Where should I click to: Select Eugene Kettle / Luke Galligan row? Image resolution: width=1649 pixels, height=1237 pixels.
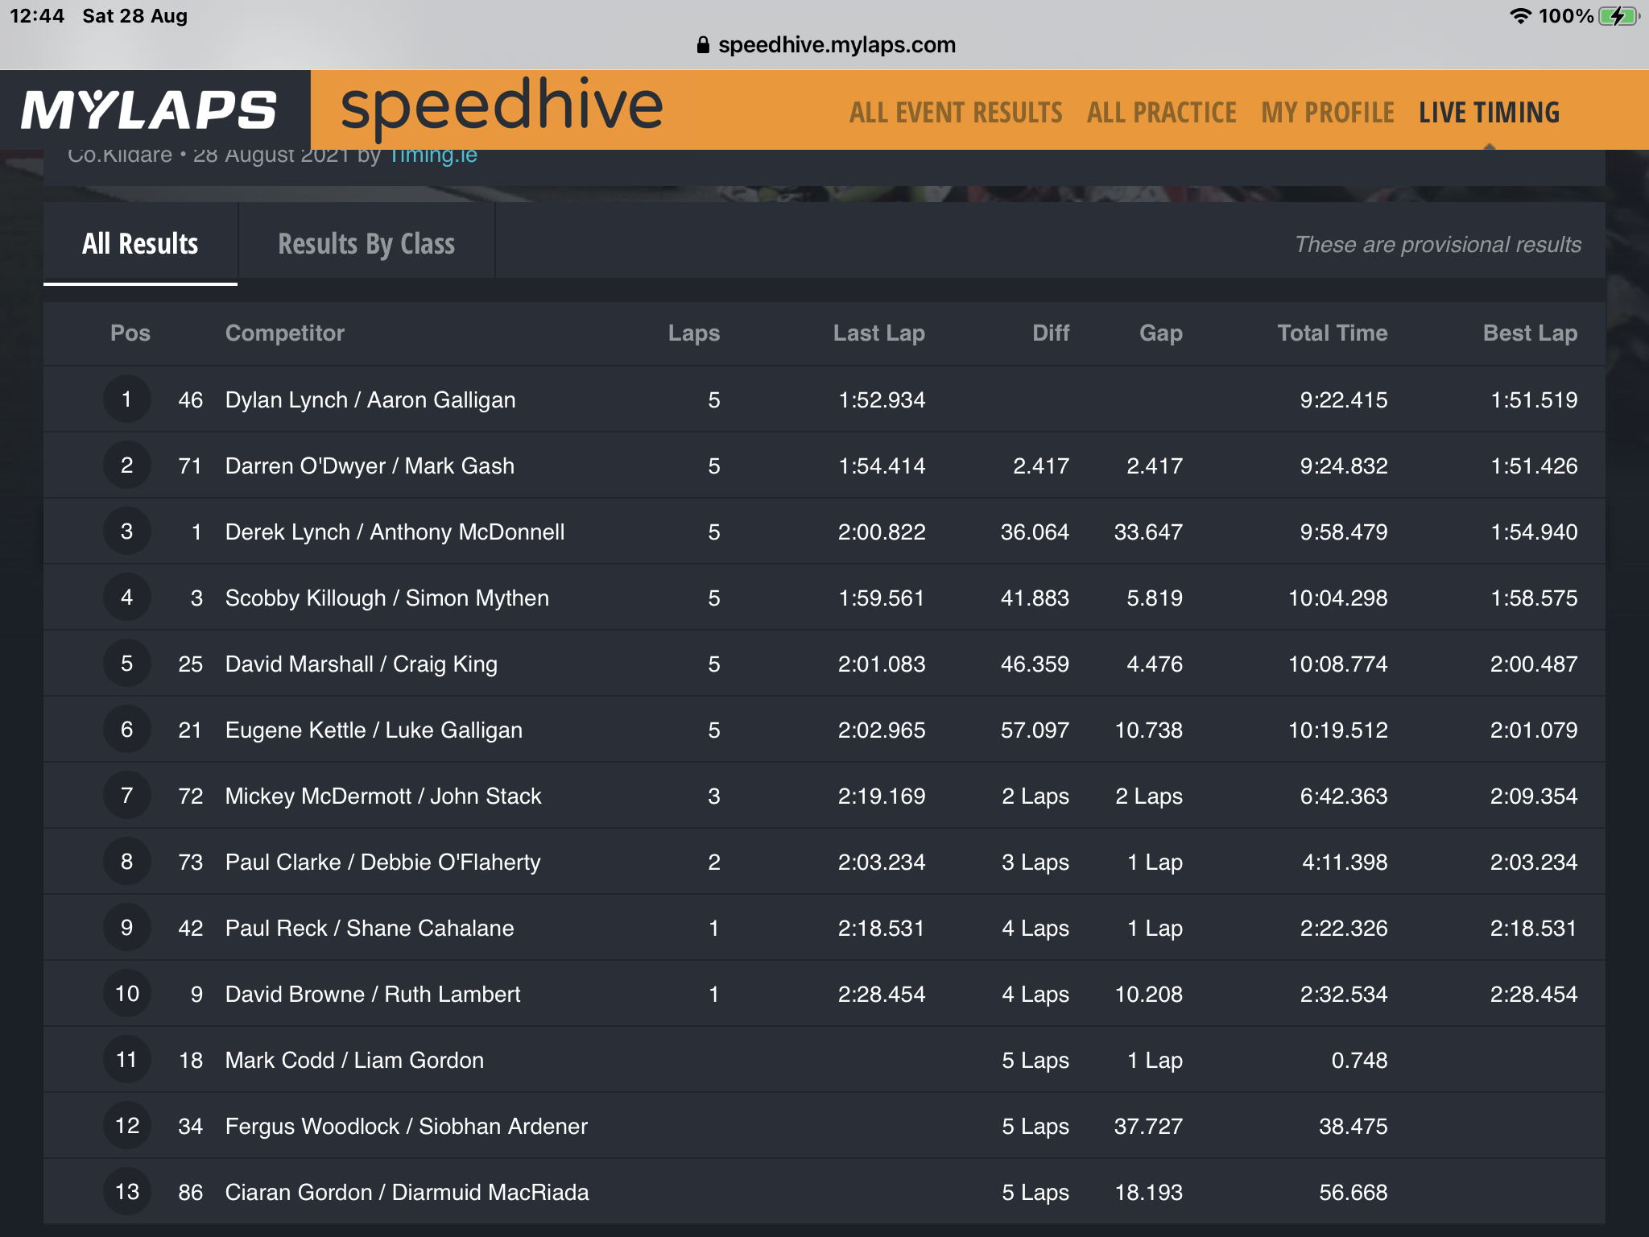tap(824, 730)
